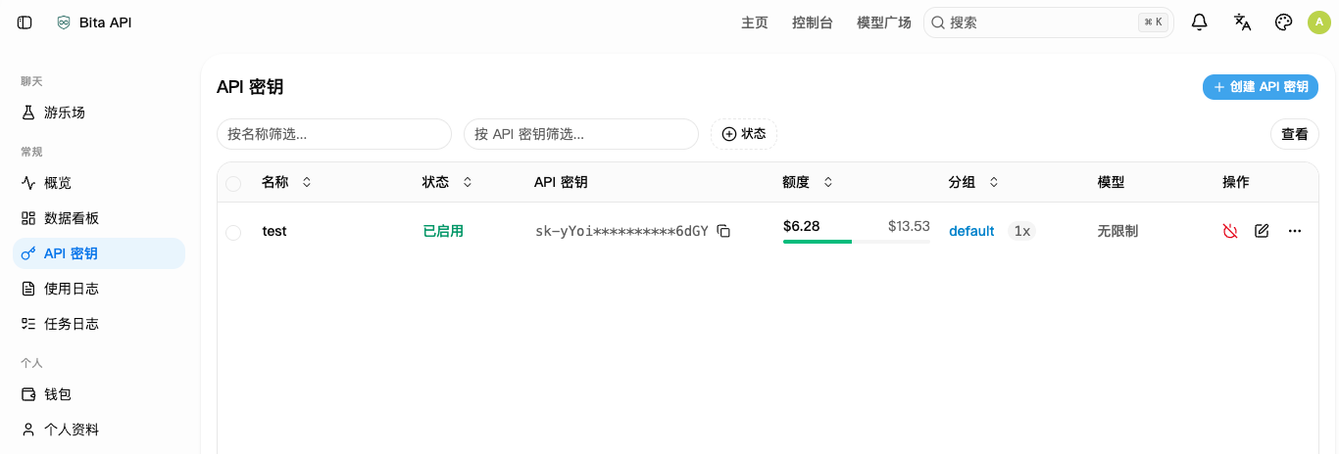Select the test row checkbox

coord(233,232)
